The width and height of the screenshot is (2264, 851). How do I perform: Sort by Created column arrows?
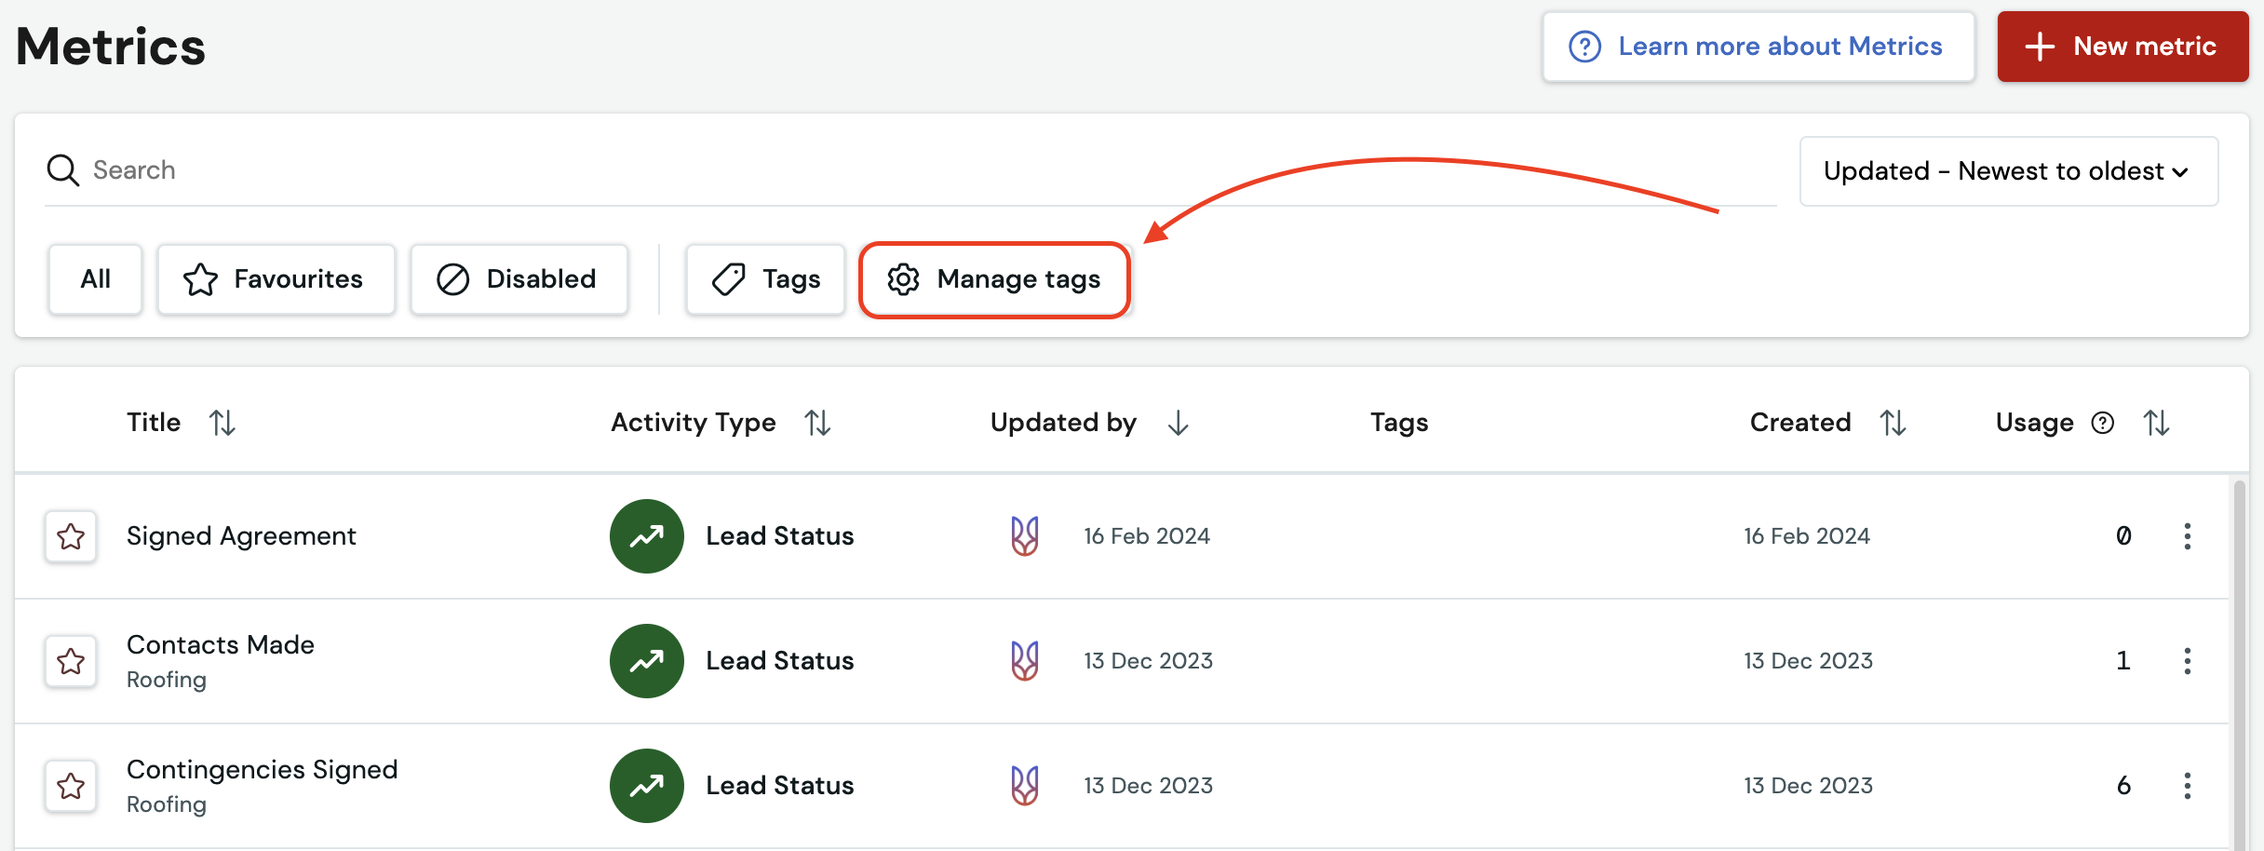coord(1893,423)
